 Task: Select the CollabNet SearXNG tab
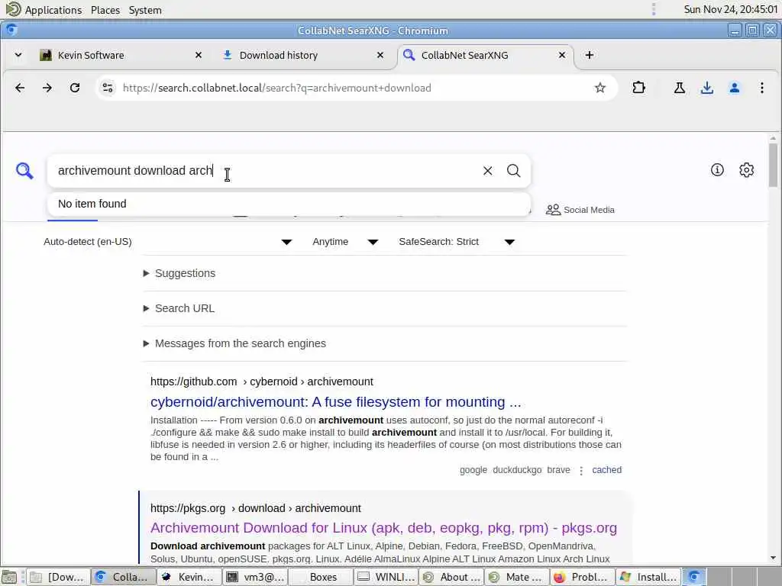click(x=485, y=55)
